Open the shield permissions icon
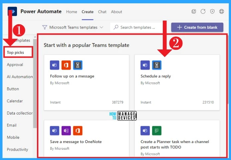 pos(212,12)
